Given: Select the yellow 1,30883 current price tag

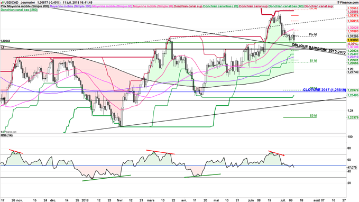Looking at the screenshot, I should (353, 40).
